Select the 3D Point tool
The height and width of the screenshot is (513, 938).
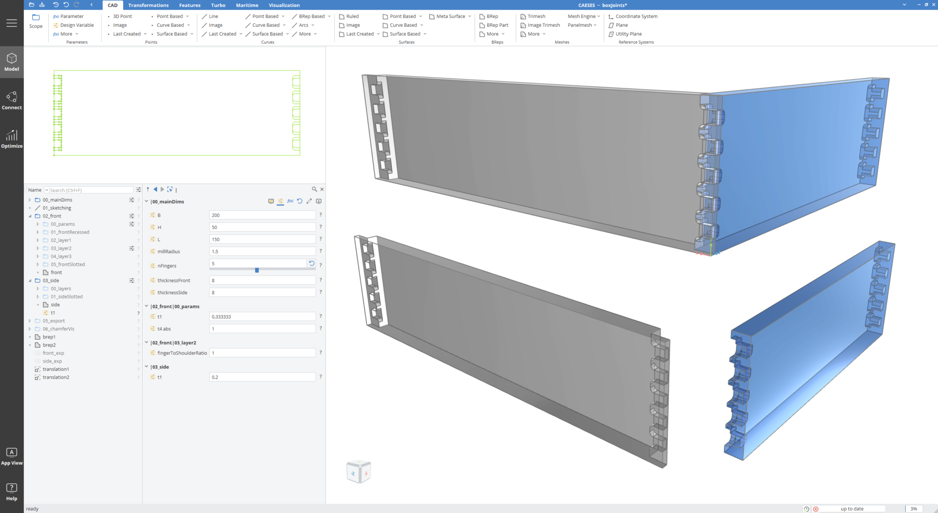[x=121, y=16]
